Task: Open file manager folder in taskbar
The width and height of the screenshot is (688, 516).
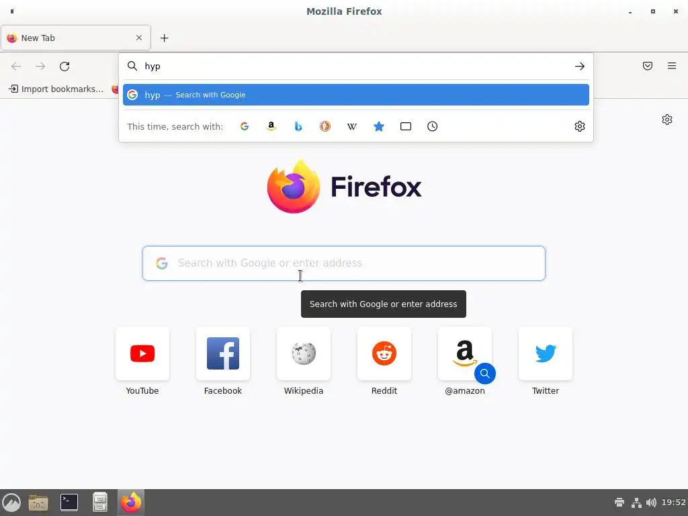Action: [x=38, y=503]
